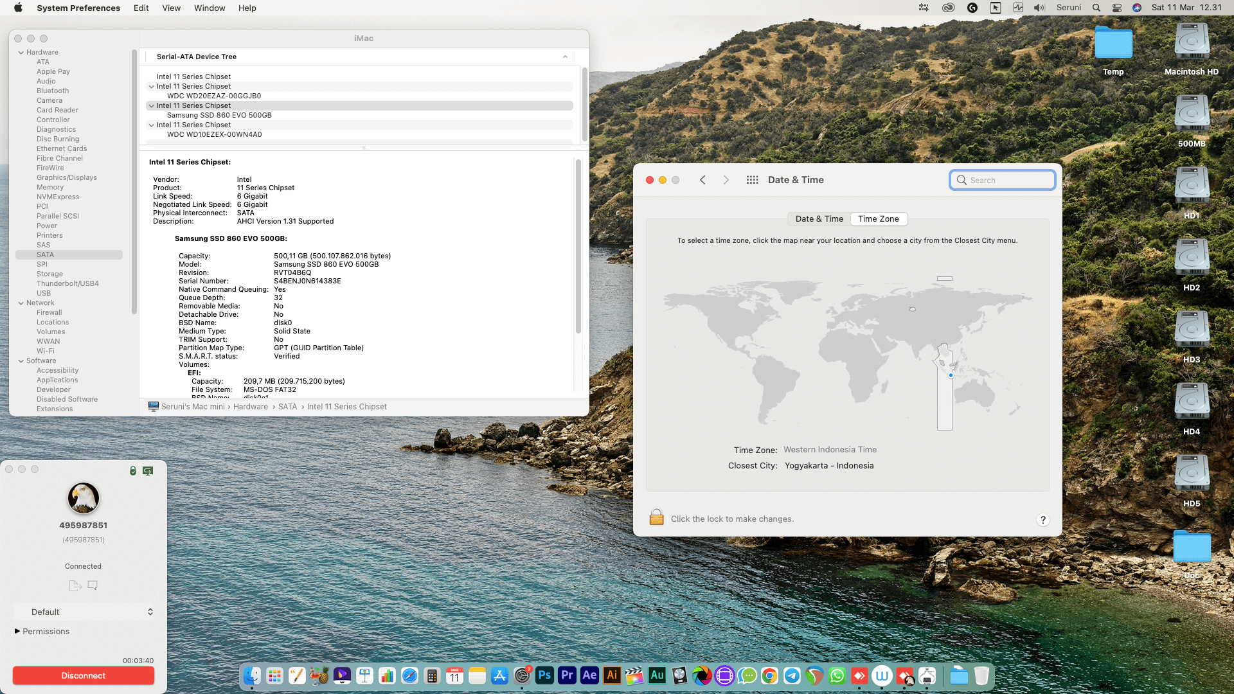Click the green lock security icon in AnyDesk
The width and height of the screenshot is (1234, 694).
133,471
